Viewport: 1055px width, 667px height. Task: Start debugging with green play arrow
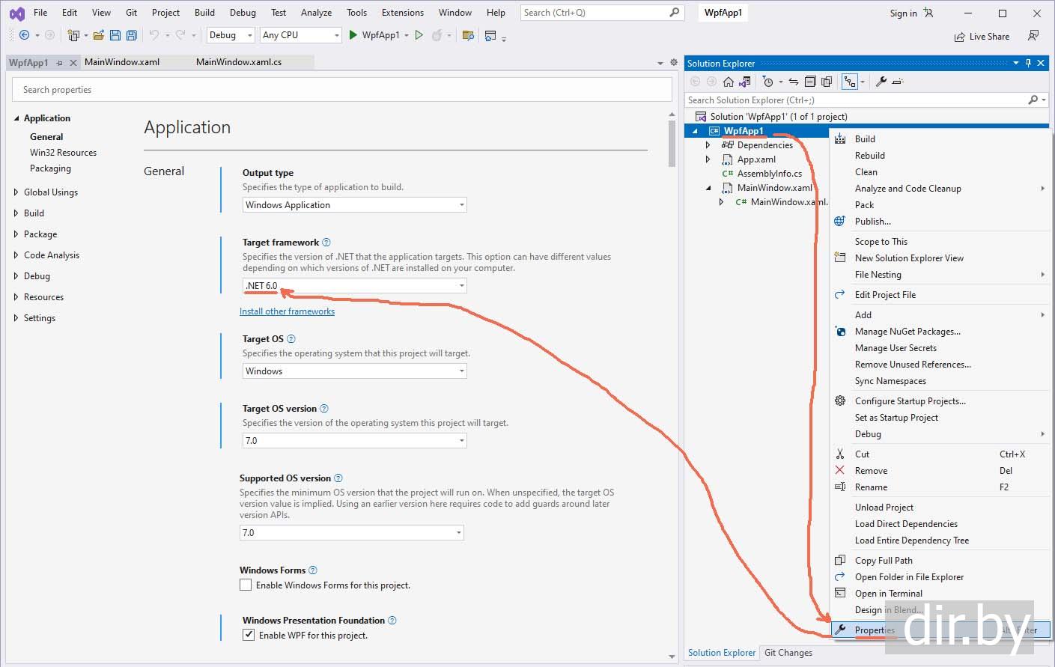[353, 35]
